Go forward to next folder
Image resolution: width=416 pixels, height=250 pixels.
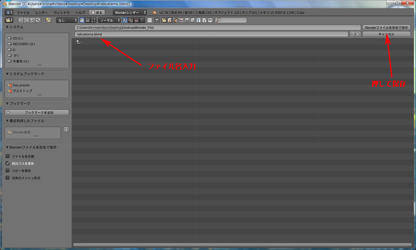26,20
